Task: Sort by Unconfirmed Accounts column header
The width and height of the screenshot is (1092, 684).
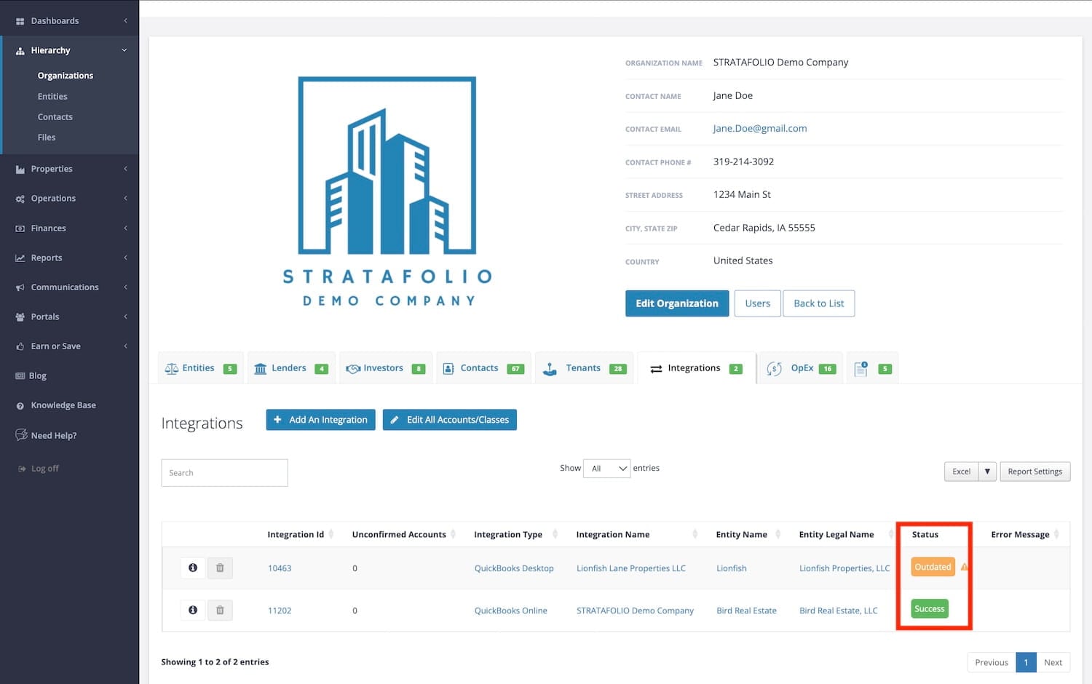Action: (399, 534)
